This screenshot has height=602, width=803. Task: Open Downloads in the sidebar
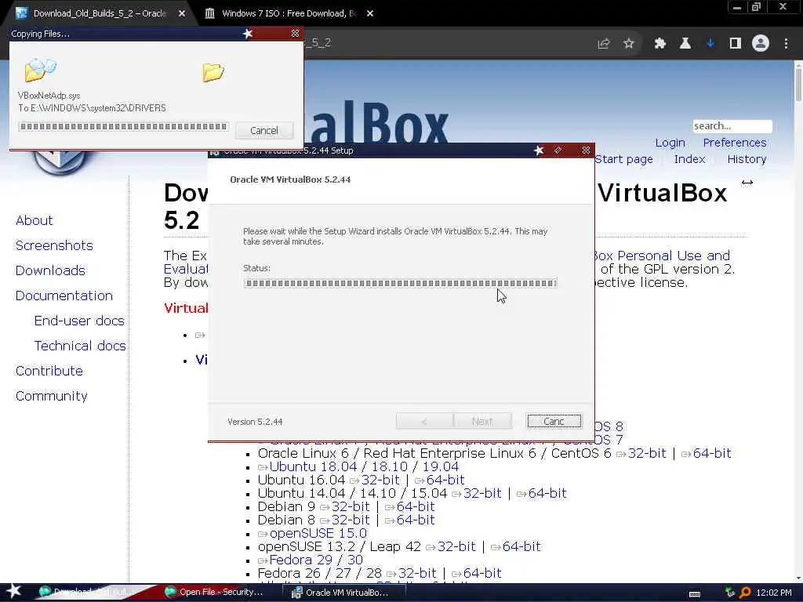(x=50, y=270)
